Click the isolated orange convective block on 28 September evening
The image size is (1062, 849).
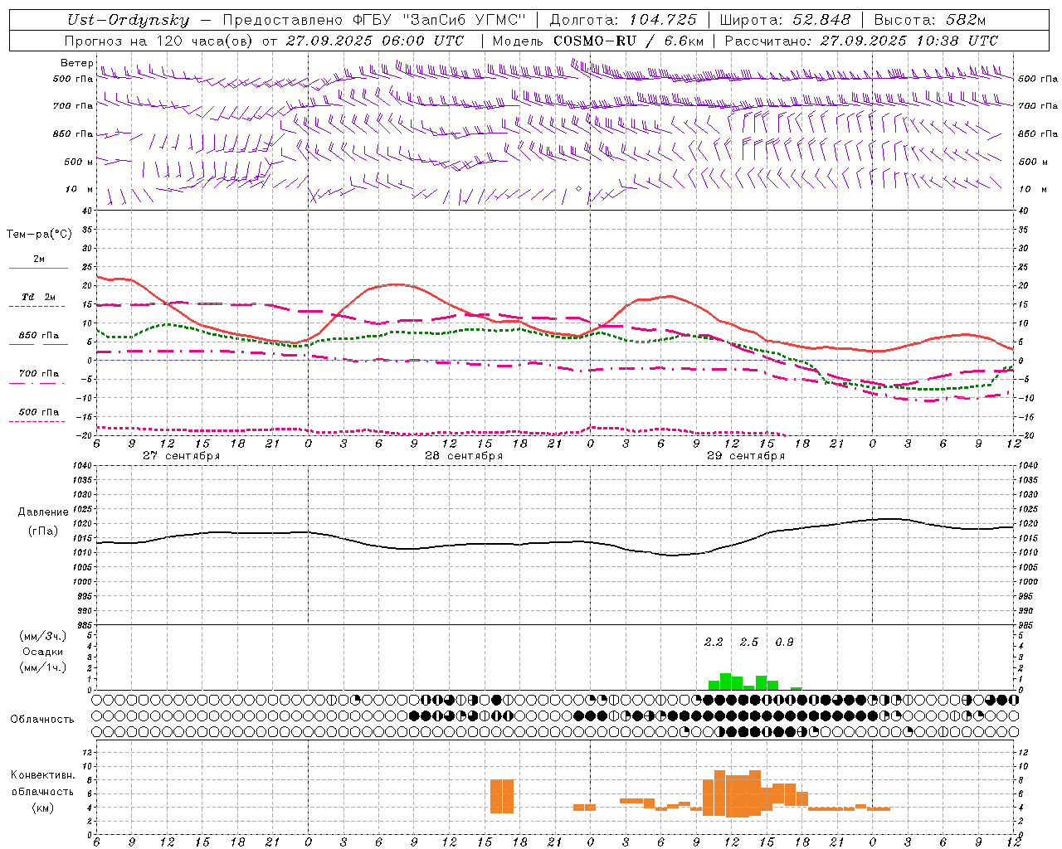(502, 797)
